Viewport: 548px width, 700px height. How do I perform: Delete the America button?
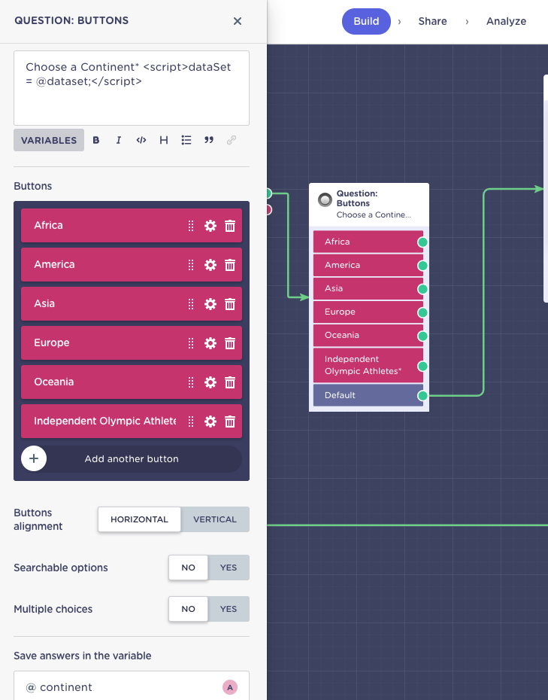click(230, 265)
